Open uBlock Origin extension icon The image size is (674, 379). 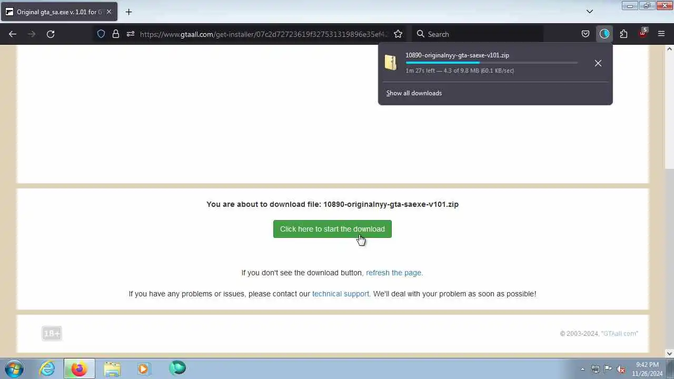[x=642, y=34]
